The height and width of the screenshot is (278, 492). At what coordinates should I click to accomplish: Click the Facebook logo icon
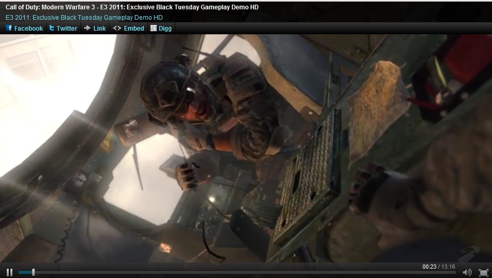pos(9,28)
